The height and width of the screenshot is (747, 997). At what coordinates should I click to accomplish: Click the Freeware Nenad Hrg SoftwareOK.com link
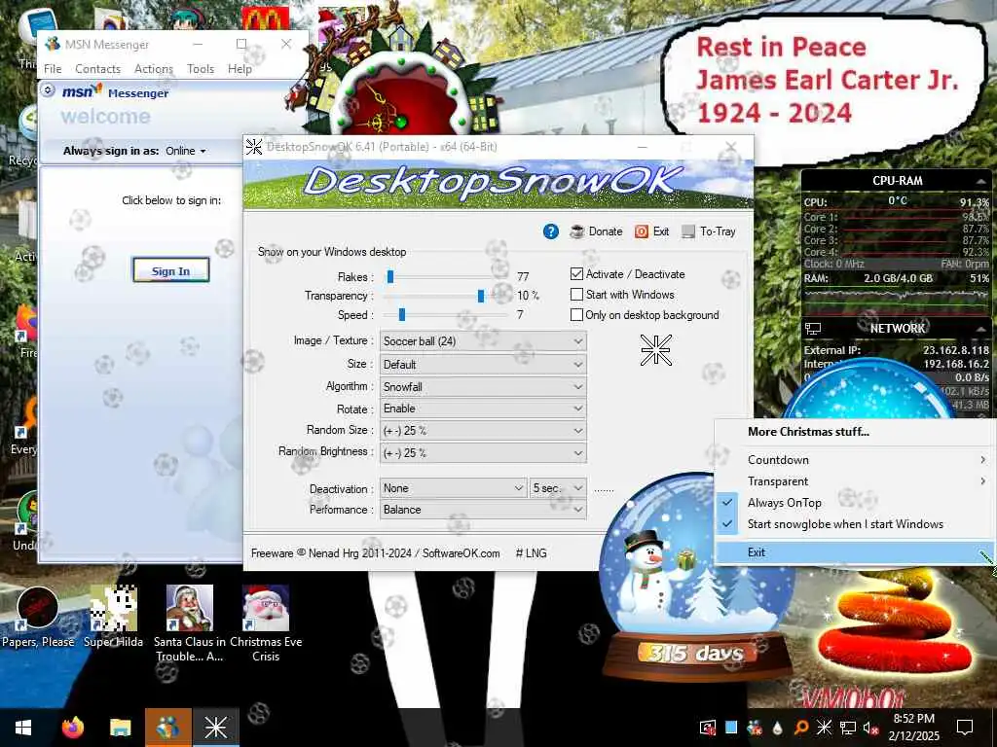[x=375, y=553]
